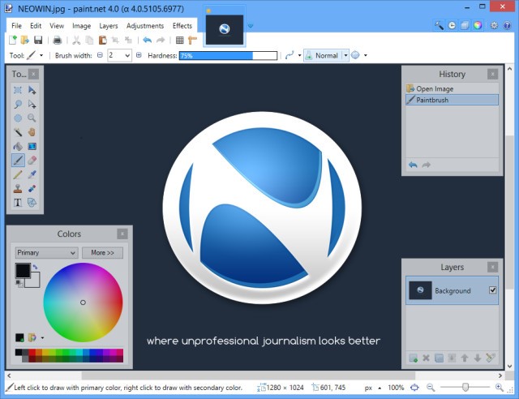Open the Image menu
The image size is (519, 399).
click(x=81, y=26)
